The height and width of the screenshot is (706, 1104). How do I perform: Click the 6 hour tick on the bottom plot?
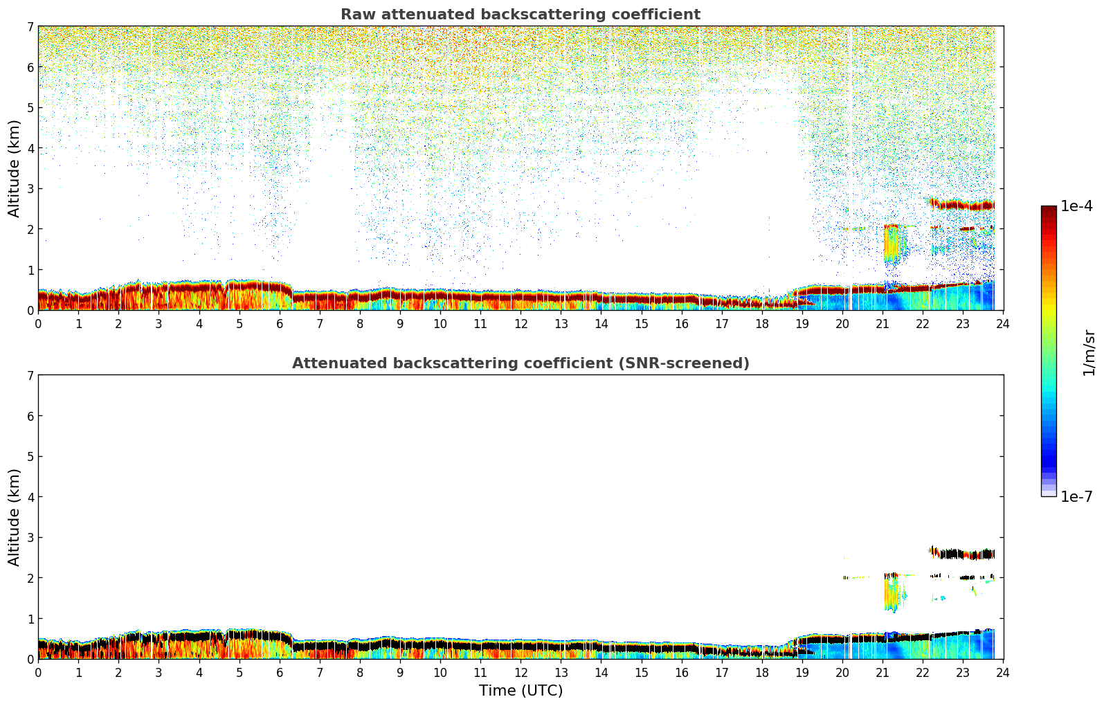click(x=280, y=672)
